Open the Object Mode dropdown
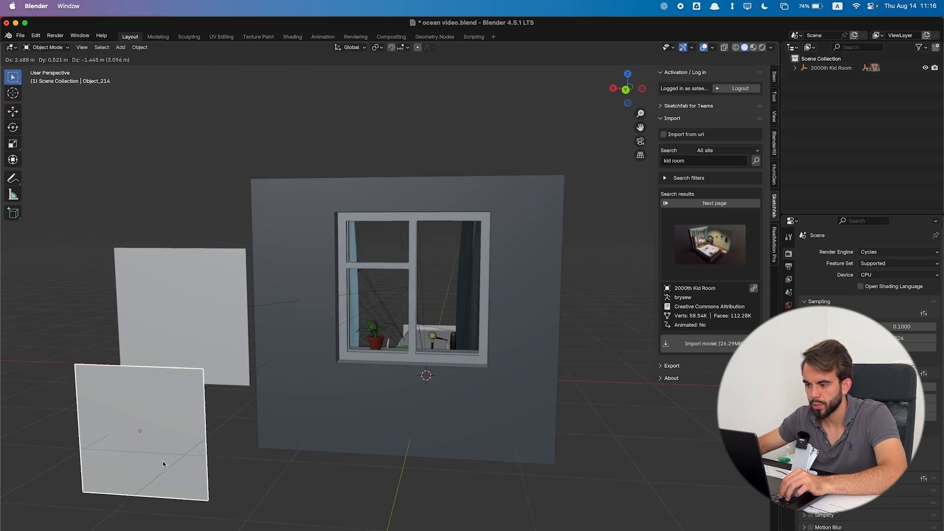The image size is (944, 531). pyautogui.click(x=47, y=47)
